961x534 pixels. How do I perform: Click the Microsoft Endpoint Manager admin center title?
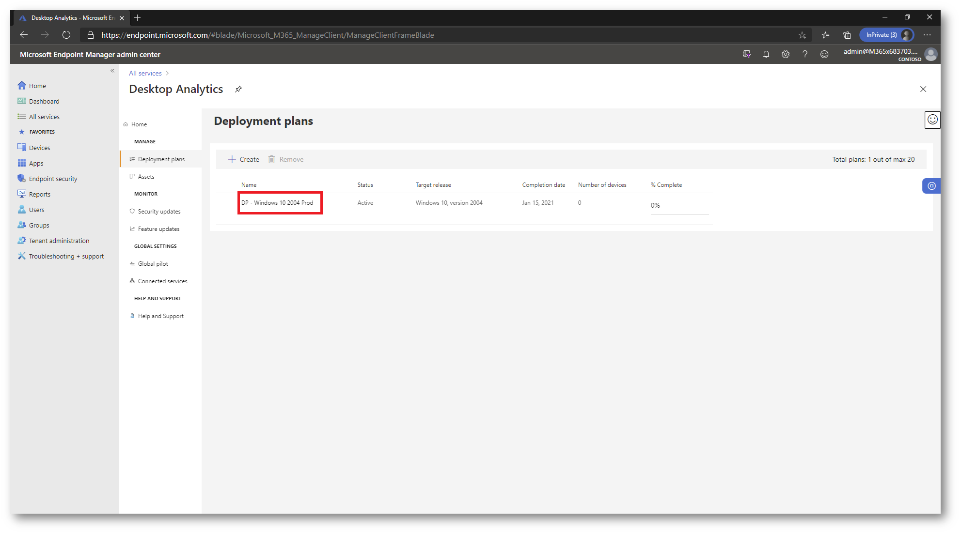[x=90, y=55]
